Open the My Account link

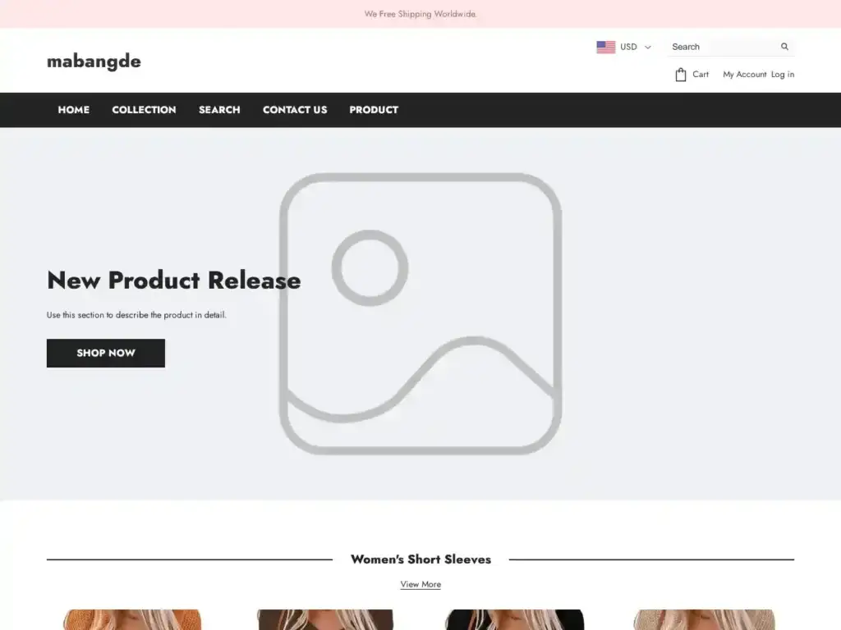point(744,75)
